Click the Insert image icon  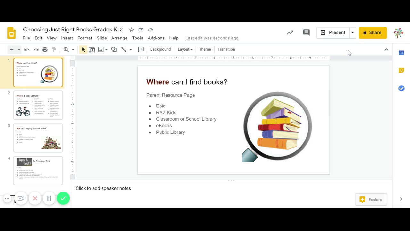[x=101, y=49]
